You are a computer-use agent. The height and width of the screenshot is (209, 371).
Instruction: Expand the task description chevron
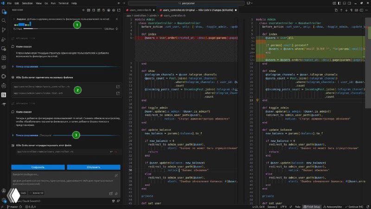pos(14,19)
